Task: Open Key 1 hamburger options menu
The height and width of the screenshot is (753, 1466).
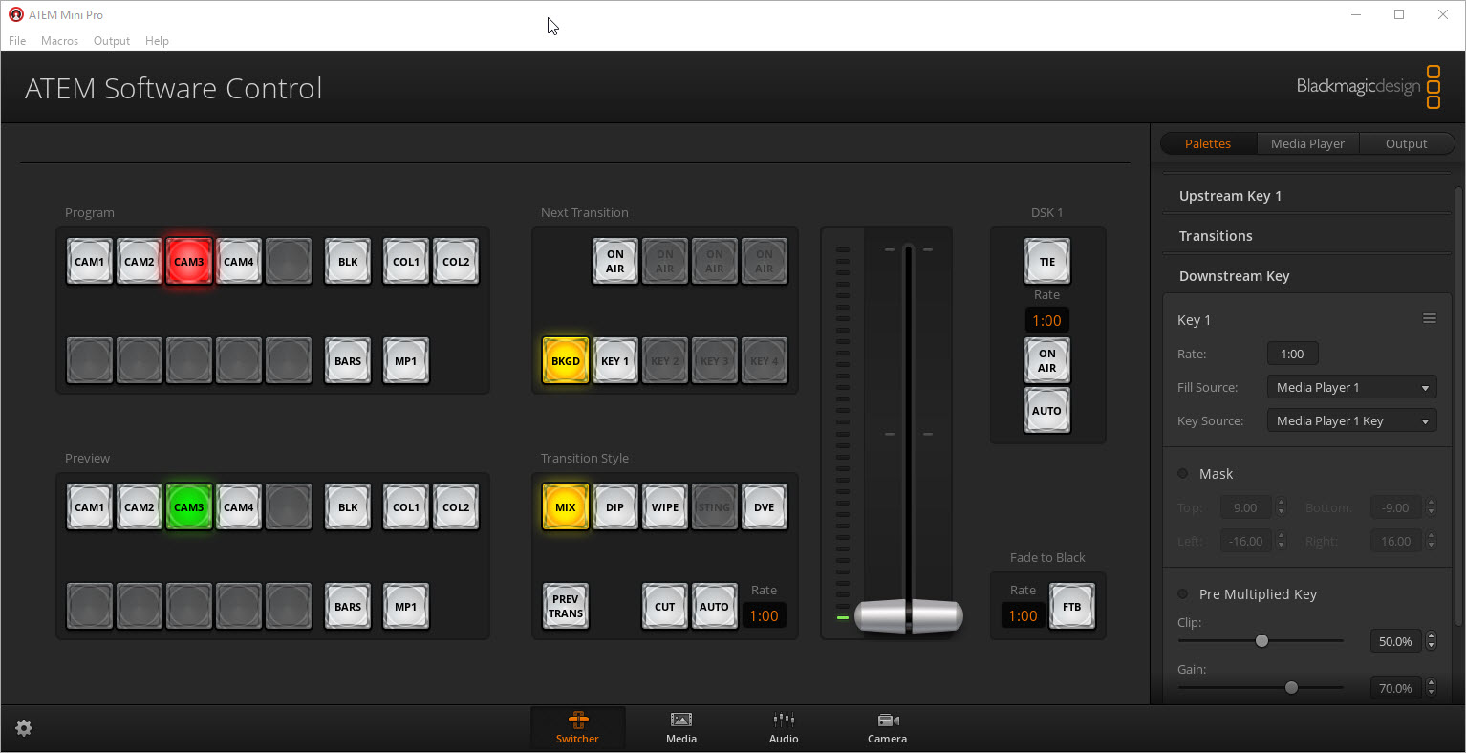Action: point(1430,319)
